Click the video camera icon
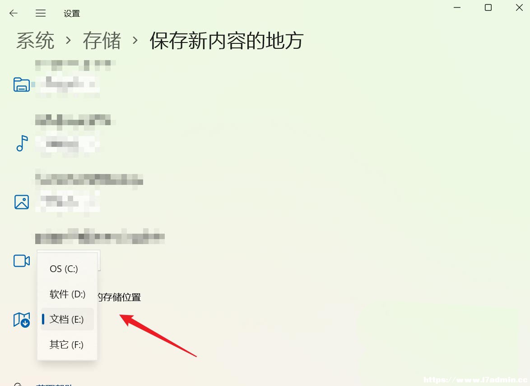Screen dimensions: 530x386 (22, 261)
